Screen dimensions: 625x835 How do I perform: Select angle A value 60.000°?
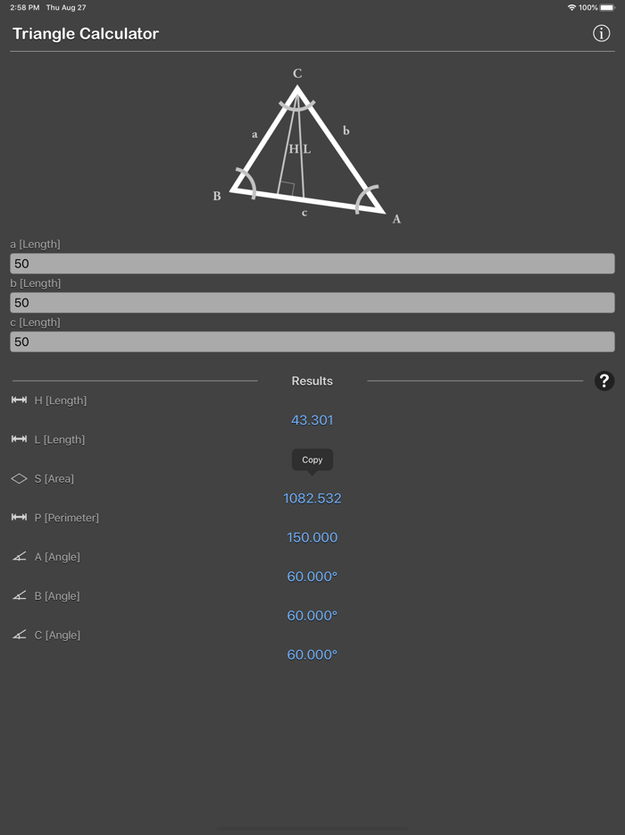pos(312,577)
